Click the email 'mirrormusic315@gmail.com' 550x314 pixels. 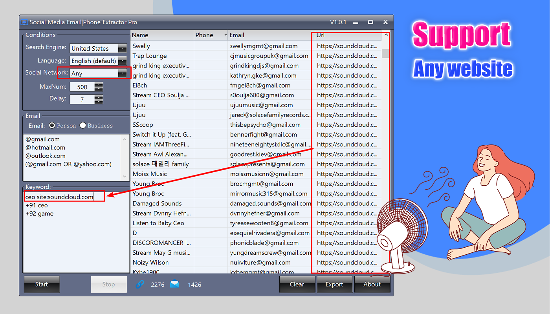269,194
